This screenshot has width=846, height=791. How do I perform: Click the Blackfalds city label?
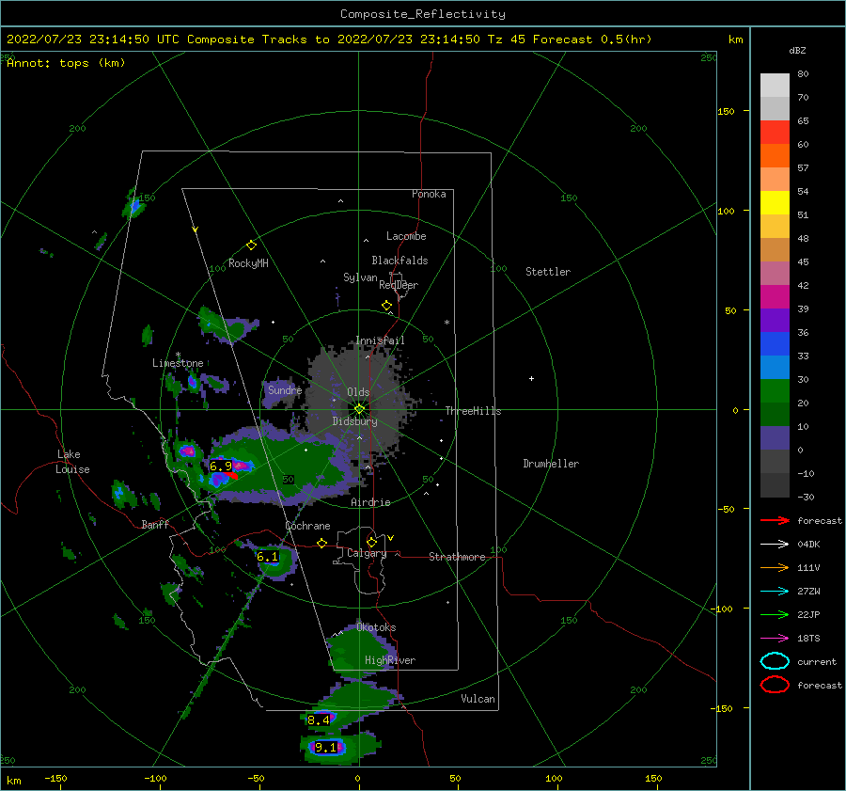(399, 261)
